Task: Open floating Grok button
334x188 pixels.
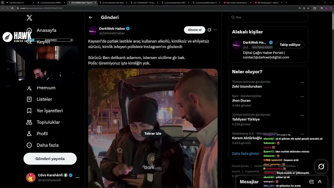Action: tap(321, 167)
